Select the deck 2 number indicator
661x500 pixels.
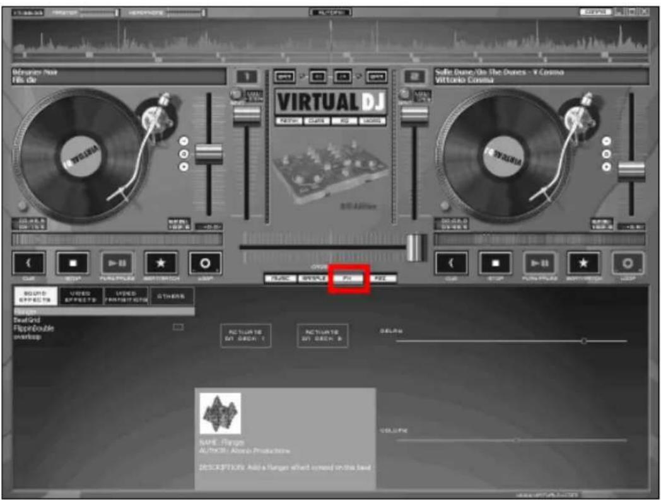click(x=414, y=77)
